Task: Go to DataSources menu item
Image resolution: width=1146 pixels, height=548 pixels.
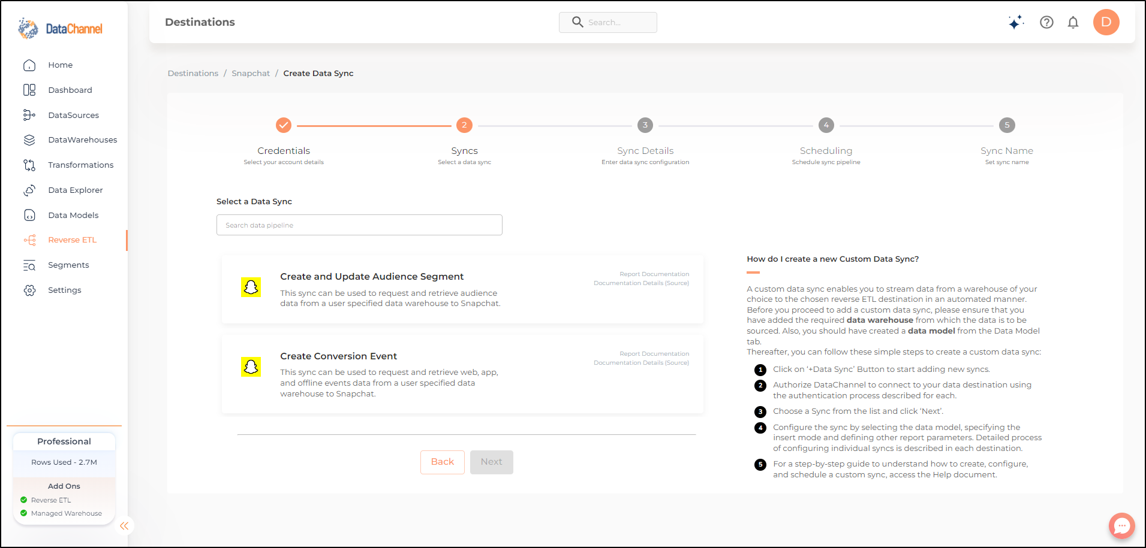Action: click(74, 116)
